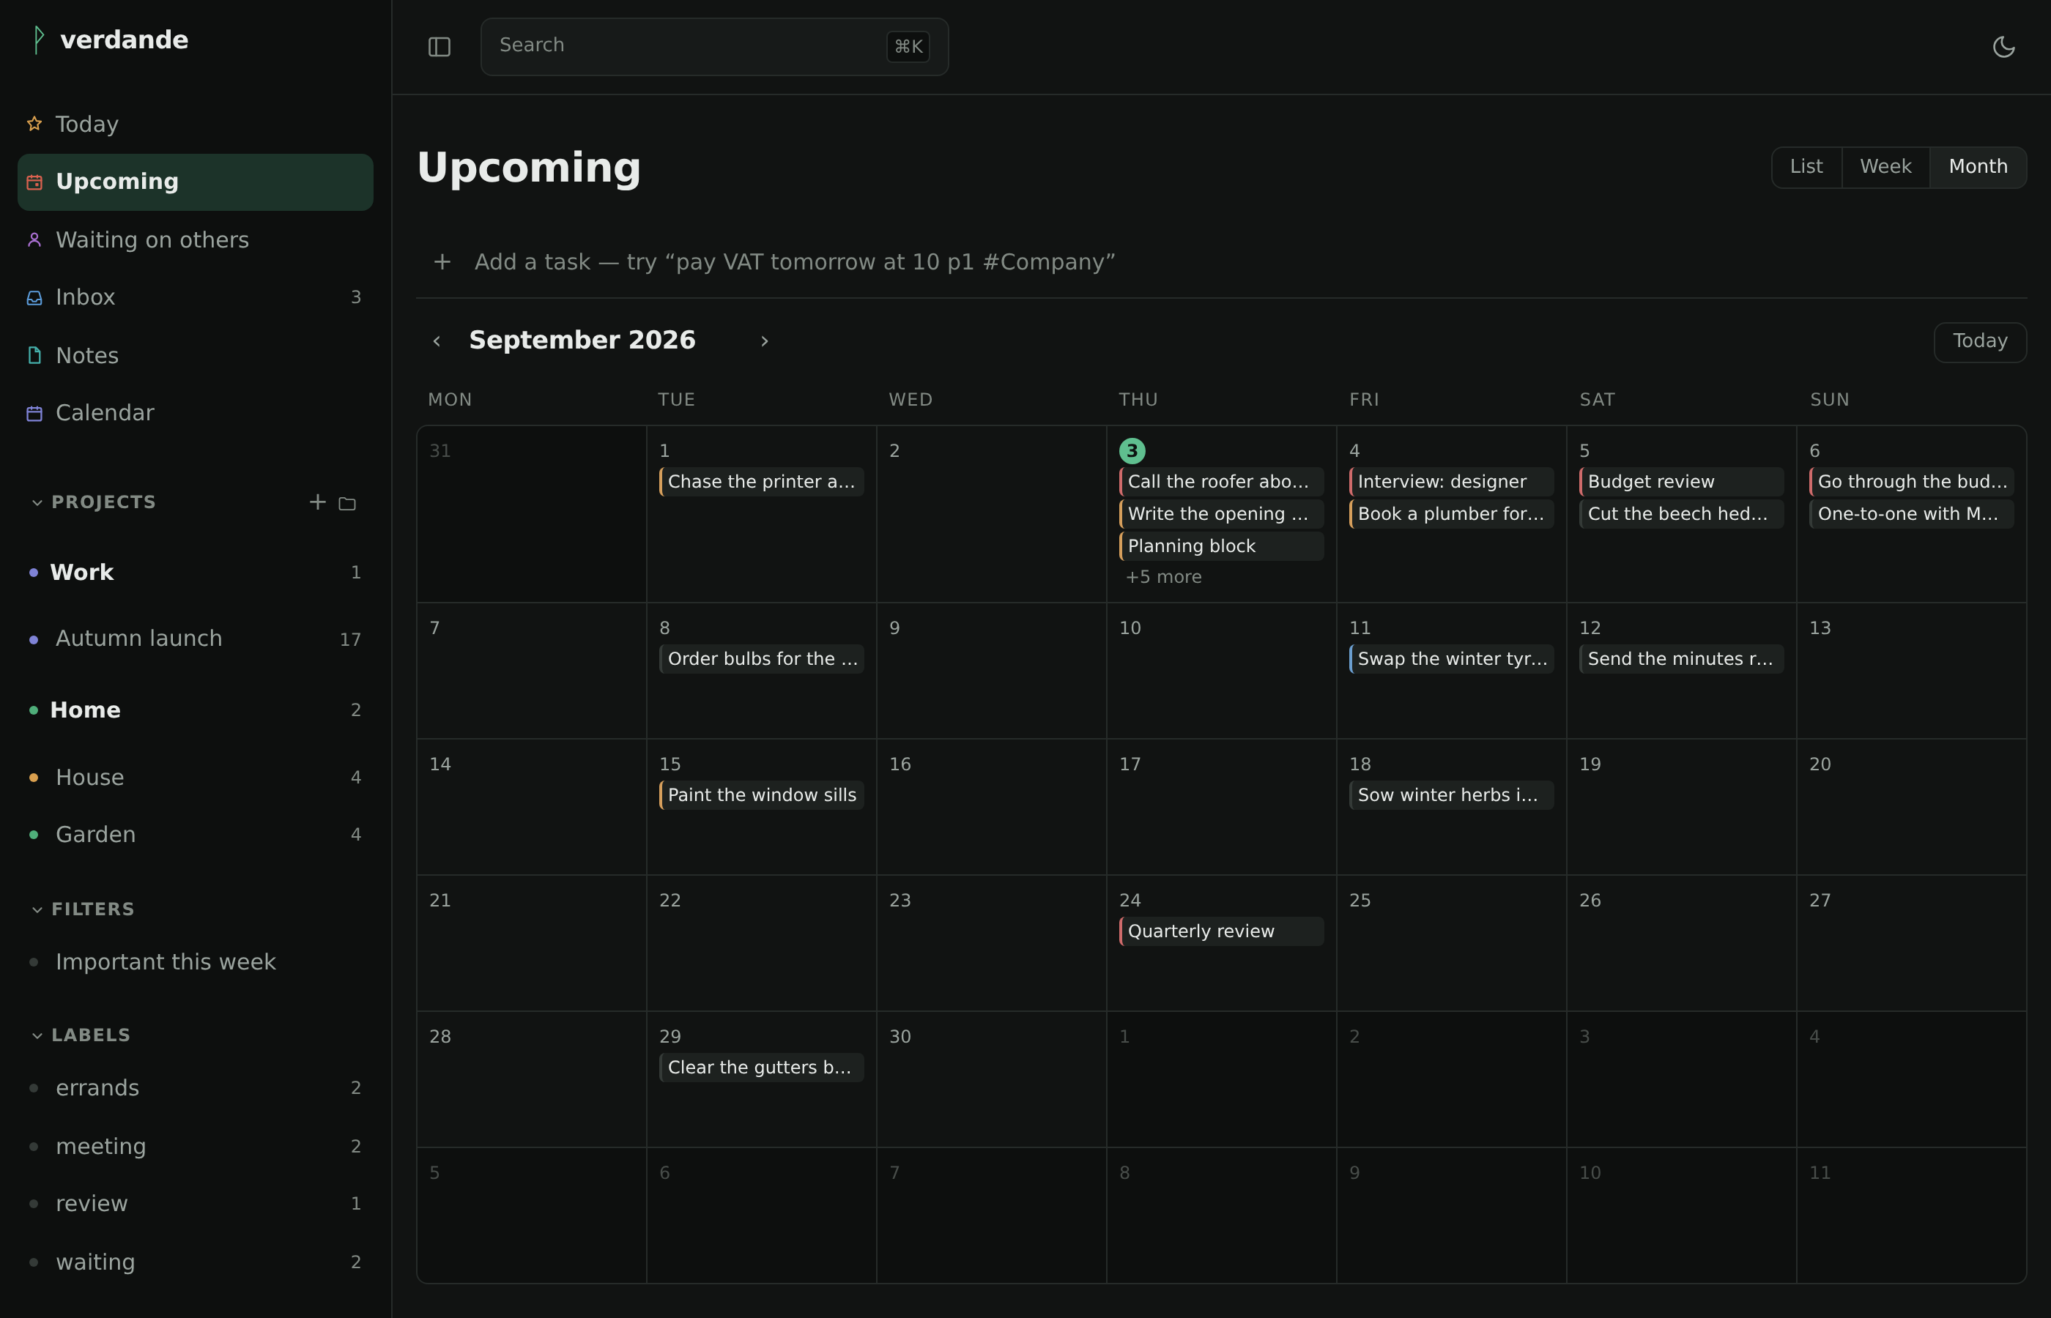Open the waiting label
This screenshot has height=1318, width=2051.
coord(195,1262)
